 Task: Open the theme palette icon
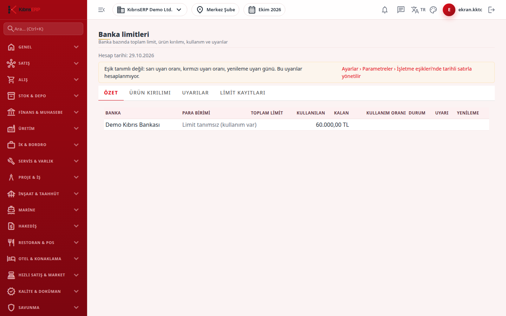click(433, 10)
